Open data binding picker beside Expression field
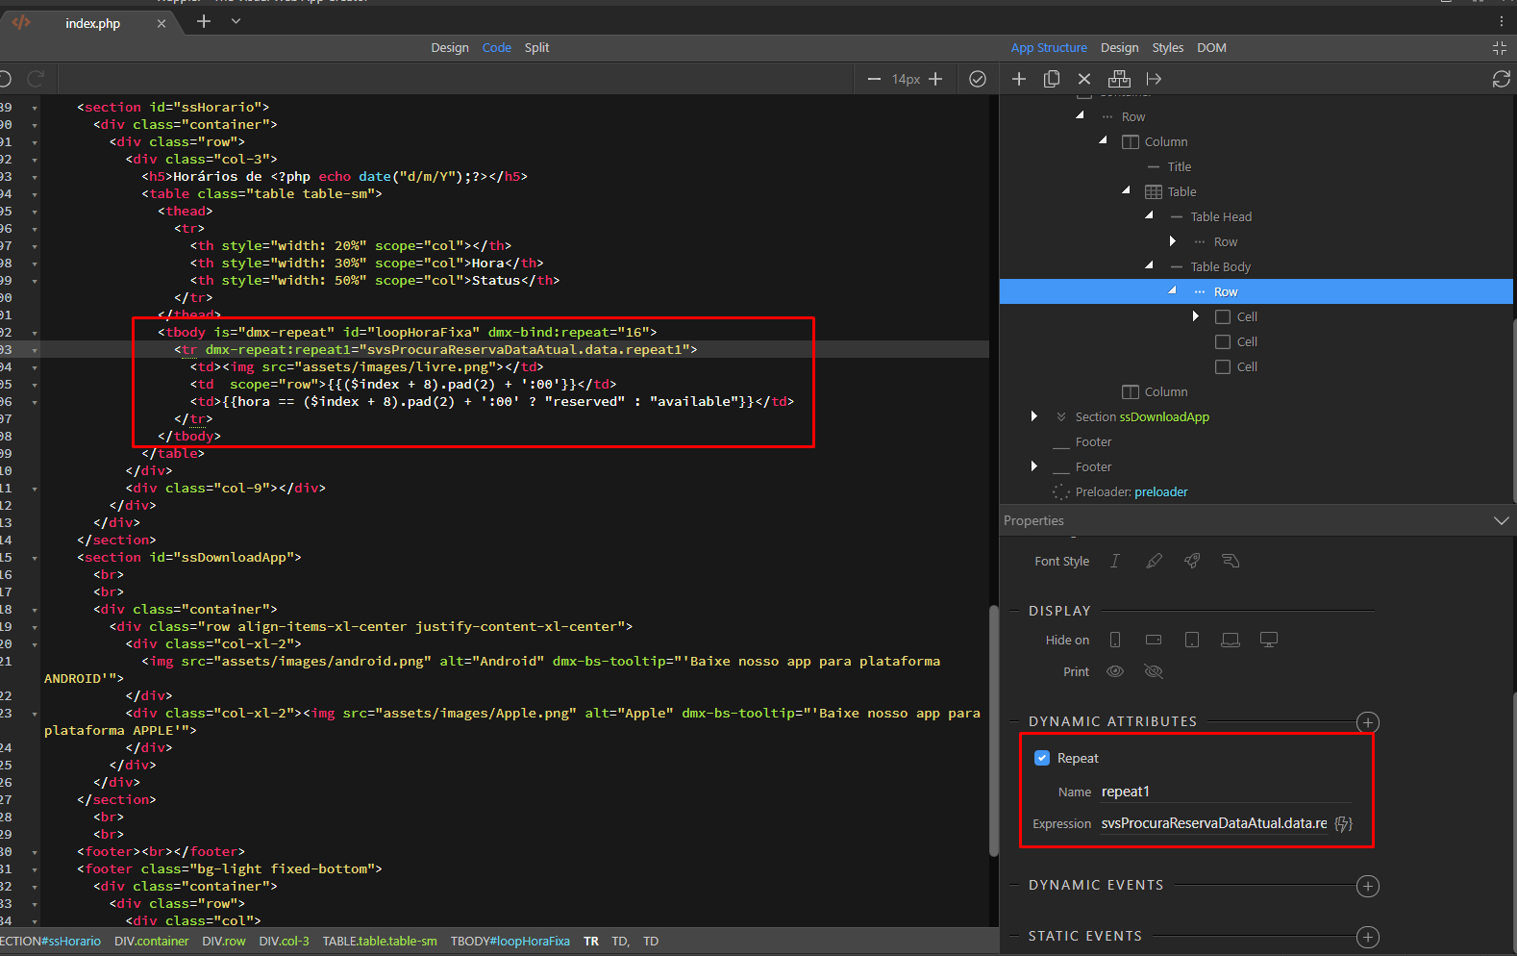The height and width of the screenshot is (956, 1517). [x=1344, y=823]
